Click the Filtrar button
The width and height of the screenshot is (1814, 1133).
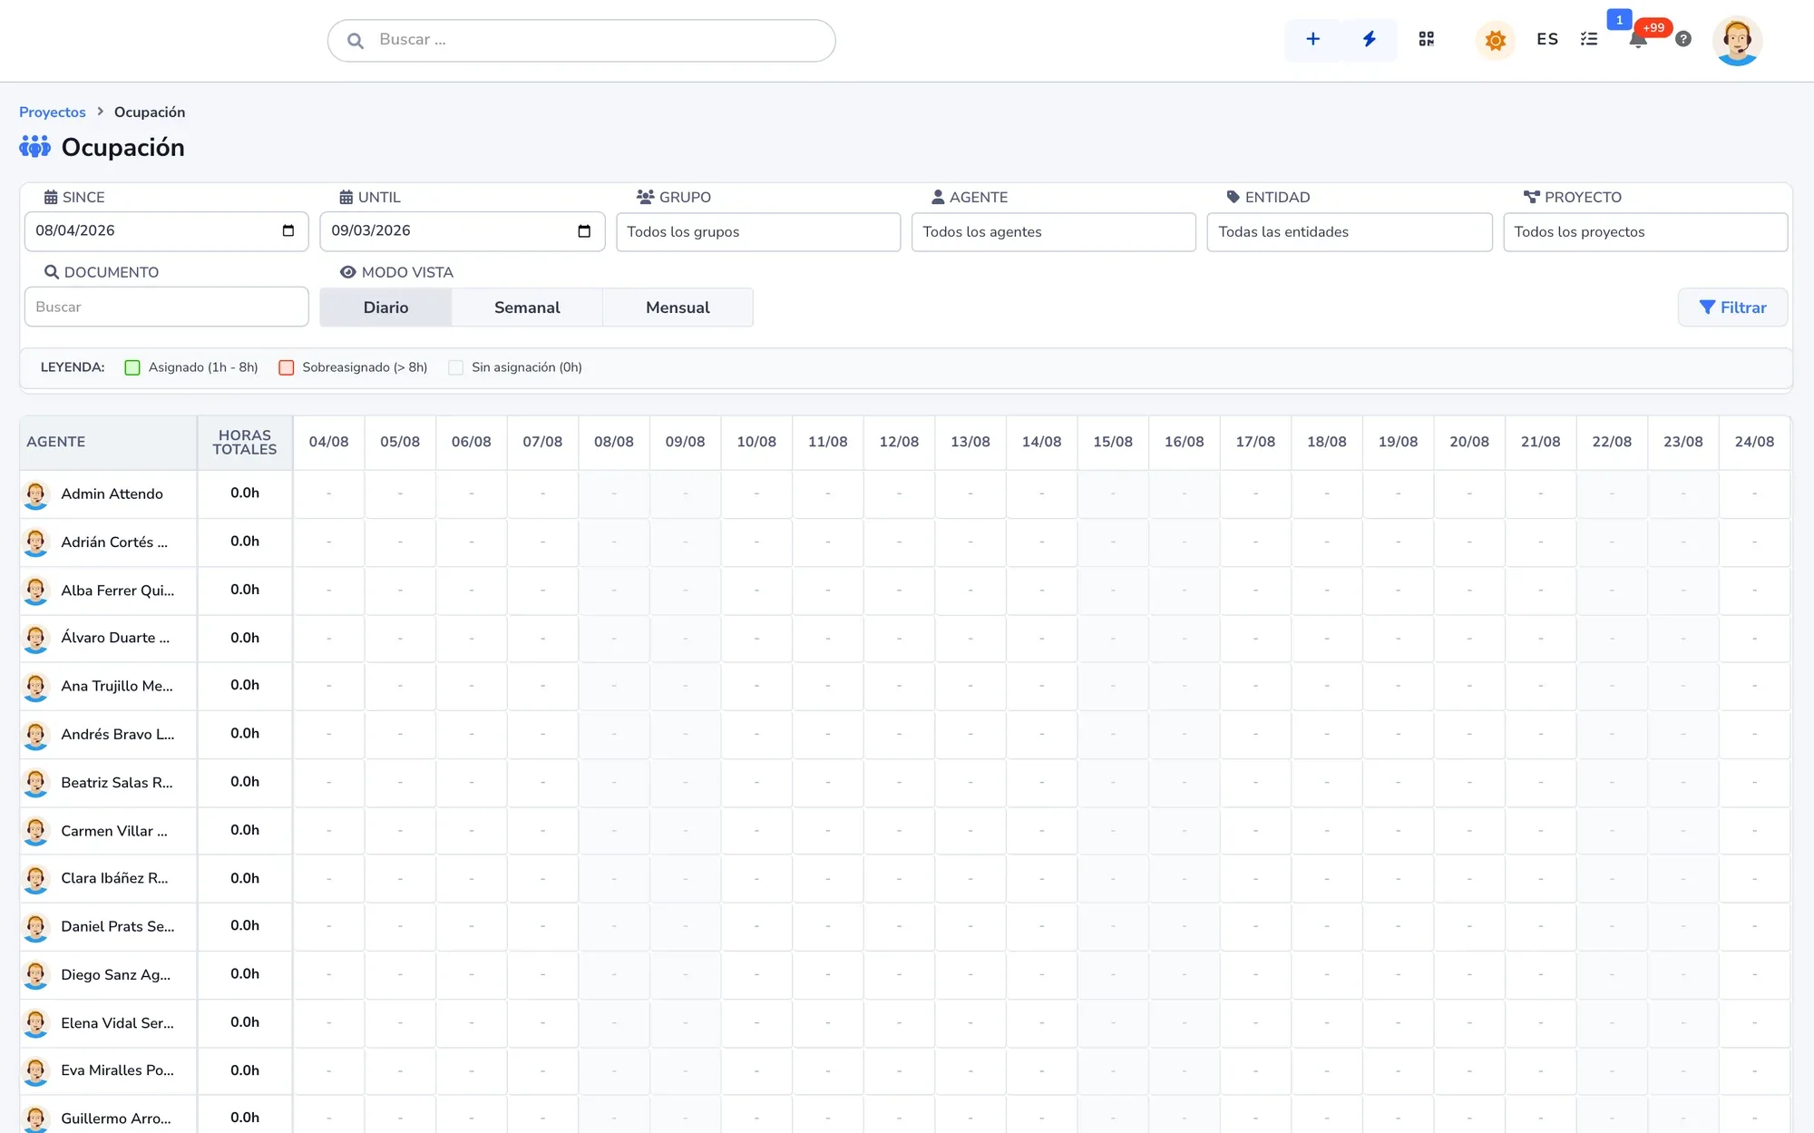1732,308
